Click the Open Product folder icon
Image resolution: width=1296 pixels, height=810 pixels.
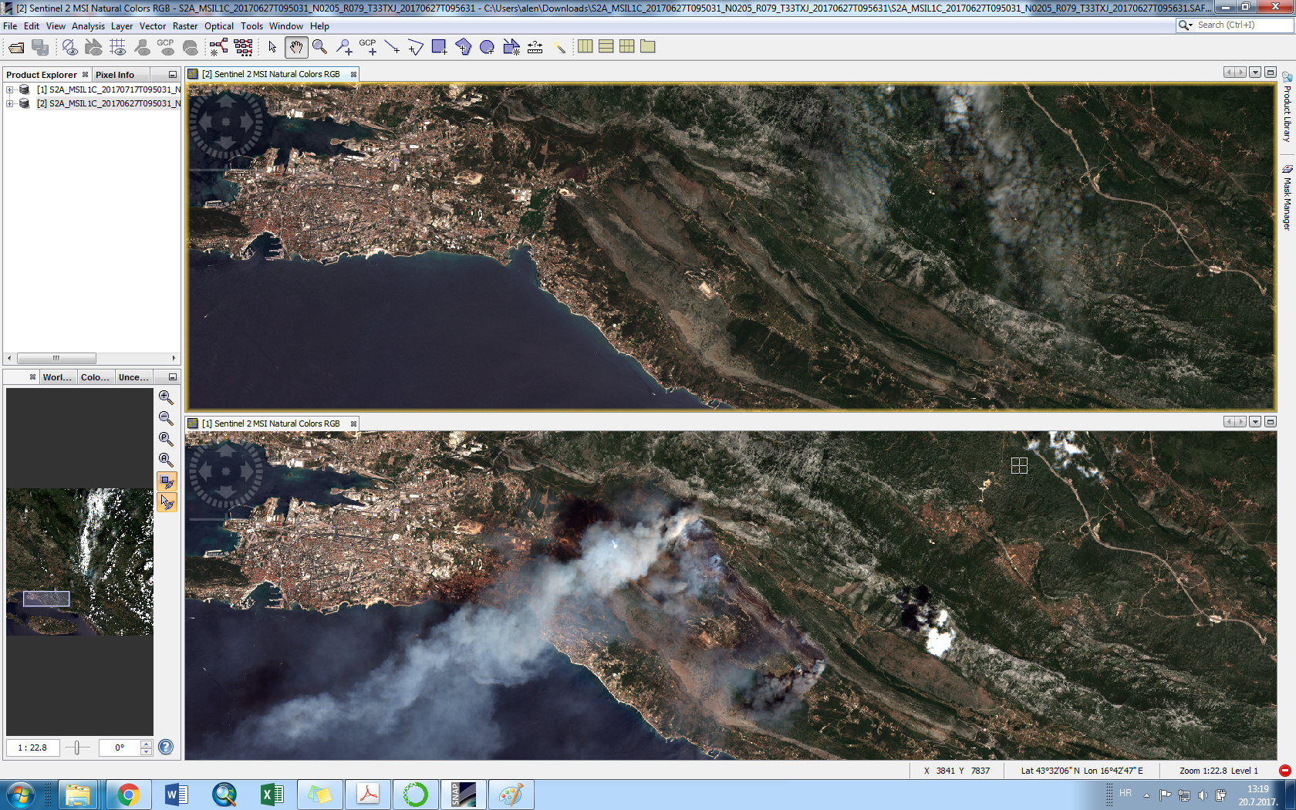[16, 48]
